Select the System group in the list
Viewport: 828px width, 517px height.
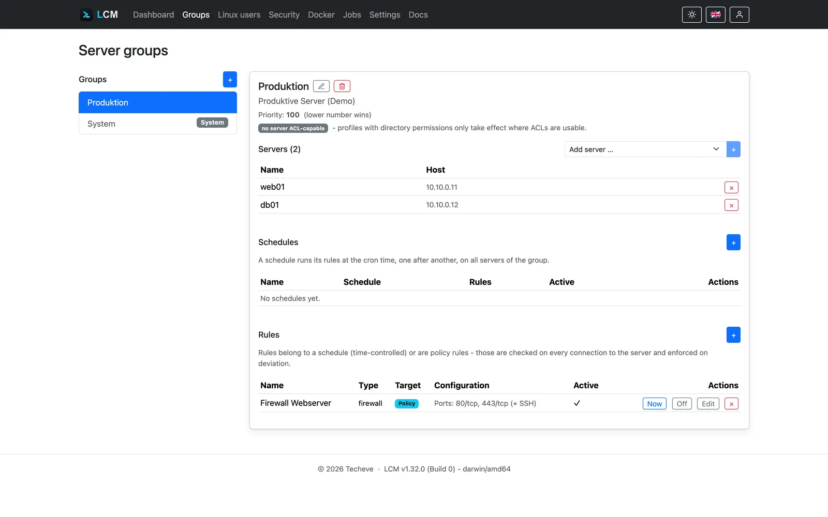click(x=158, y=124)
